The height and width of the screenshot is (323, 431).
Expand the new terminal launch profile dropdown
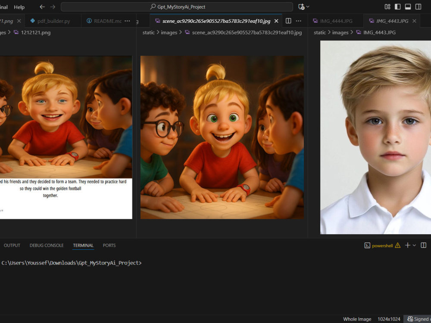pos(414,245)
